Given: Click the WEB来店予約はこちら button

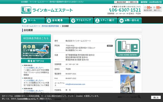Looking at the screenshot, I should pos(36,38).
